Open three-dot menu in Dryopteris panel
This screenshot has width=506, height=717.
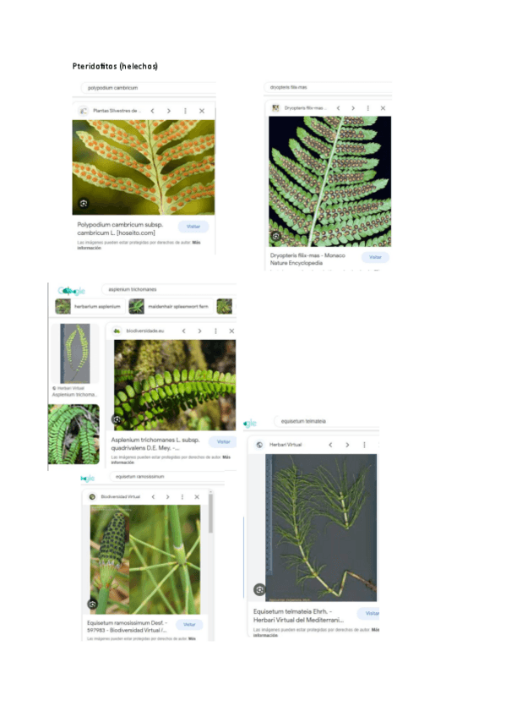[x=368, y=108]
